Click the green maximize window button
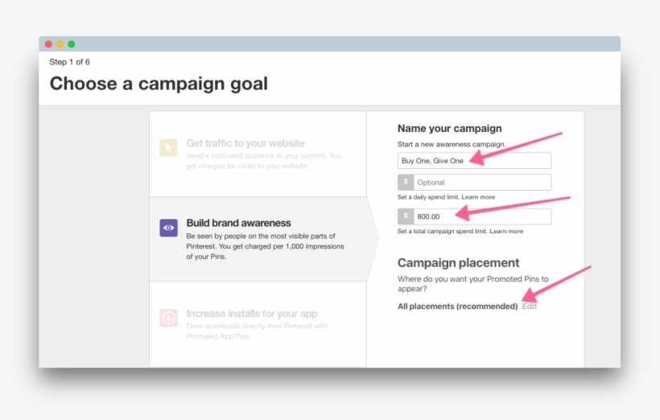The width and height of the screenshot is (660, 420). click(x=72, y=44)
